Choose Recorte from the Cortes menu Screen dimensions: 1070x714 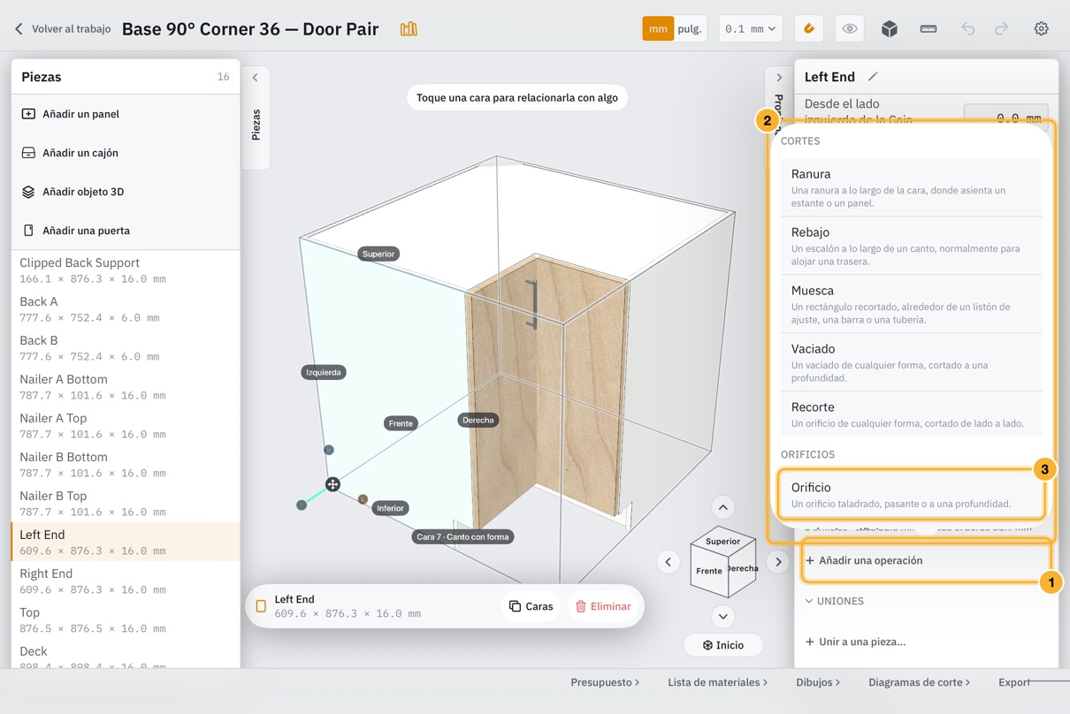(x=911, y=414)
